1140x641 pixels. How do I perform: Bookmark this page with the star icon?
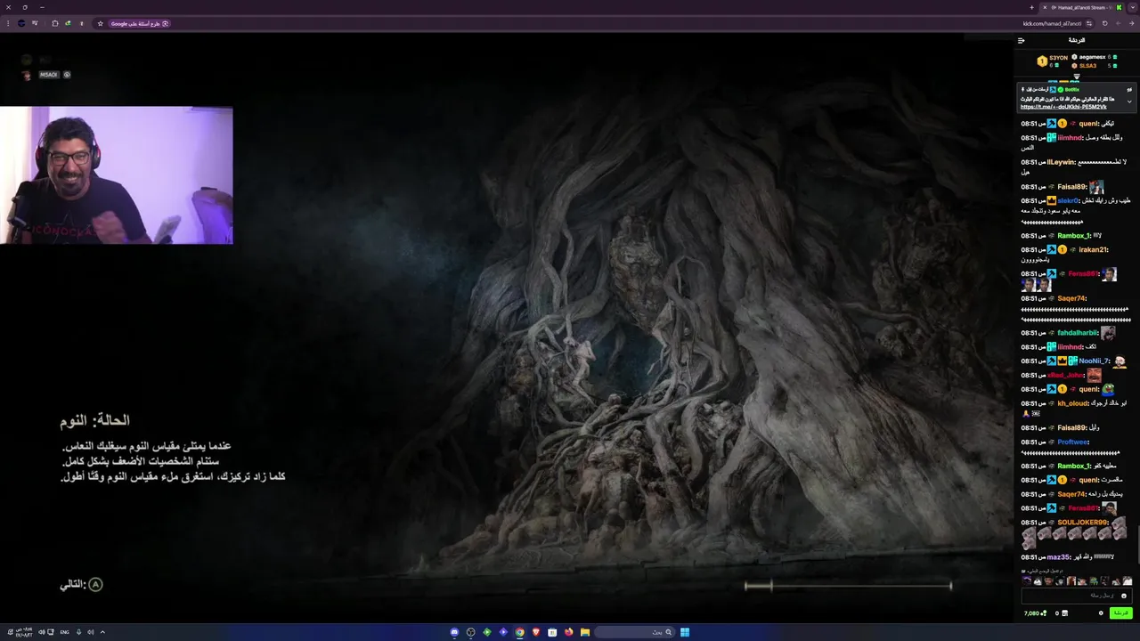click(x=100, y=23)
